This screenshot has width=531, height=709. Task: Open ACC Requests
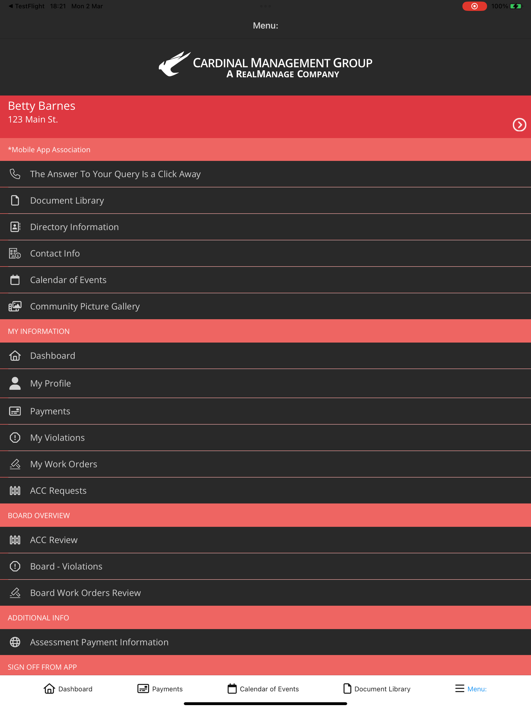coord(265,490)
